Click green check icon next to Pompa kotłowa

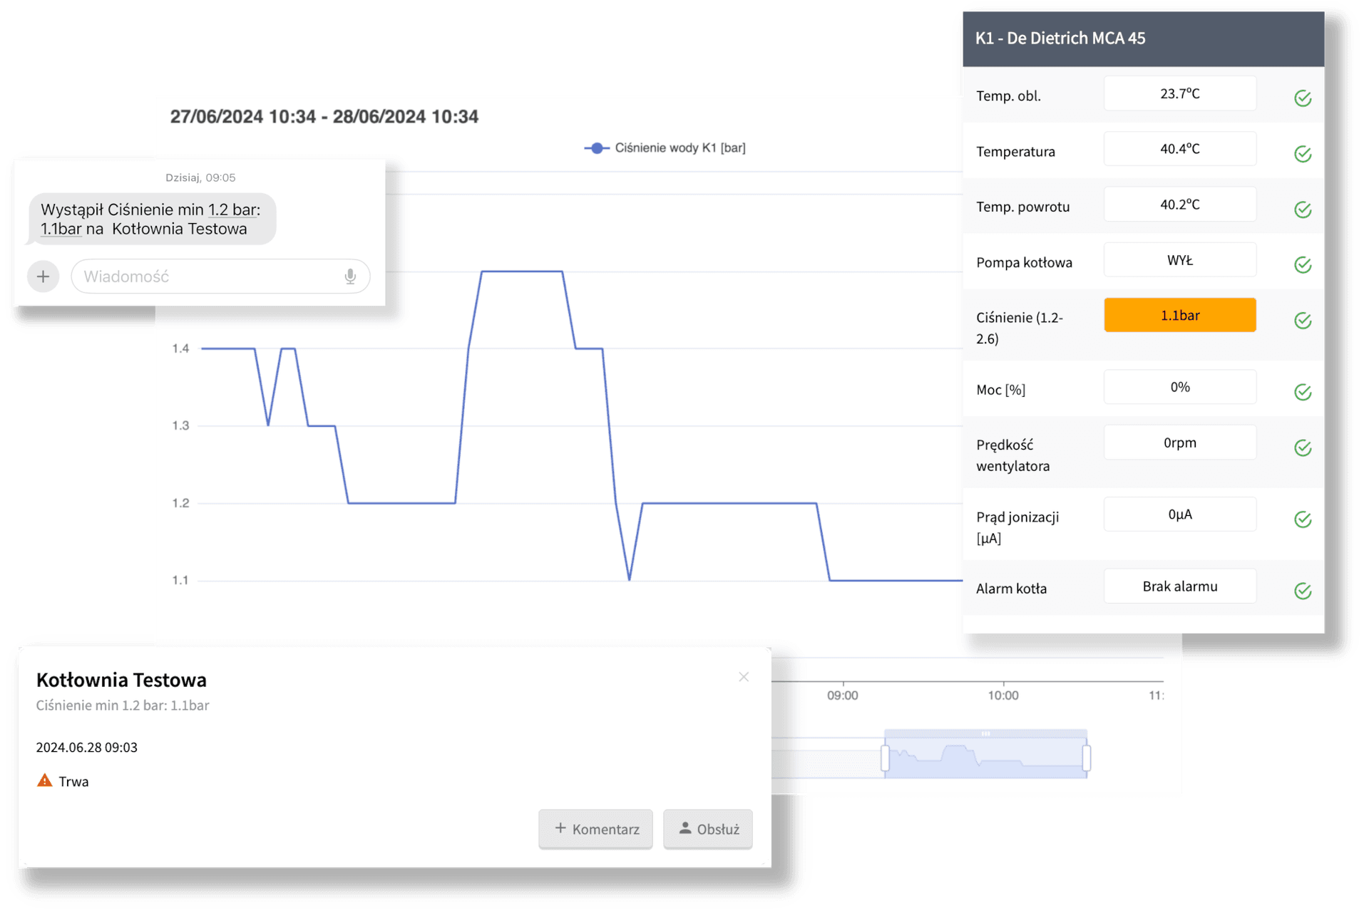1302,265
